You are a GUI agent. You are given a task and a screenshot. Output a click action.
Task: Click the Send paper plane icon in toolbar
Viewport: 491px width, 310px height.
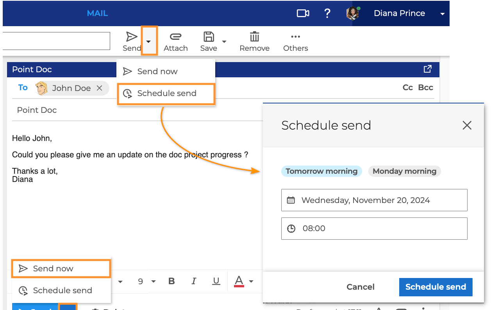[132, 37]
